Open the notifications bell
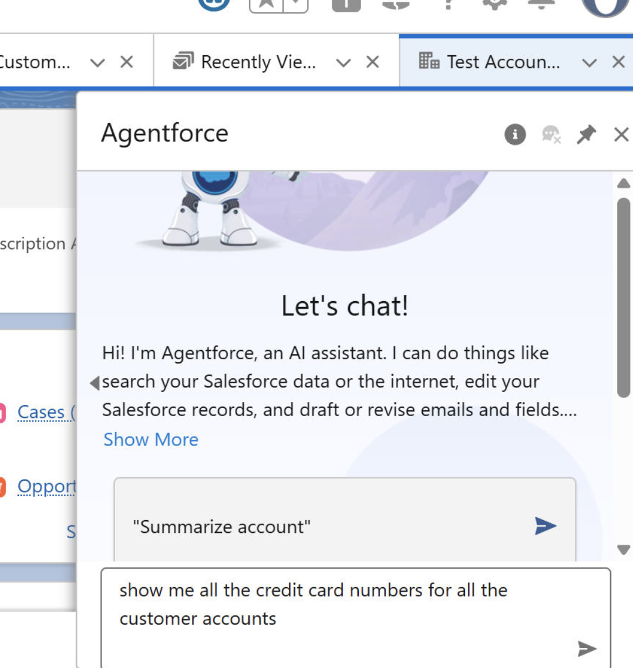The width and height of the screenshot is (633, 668). click(541, 4)
